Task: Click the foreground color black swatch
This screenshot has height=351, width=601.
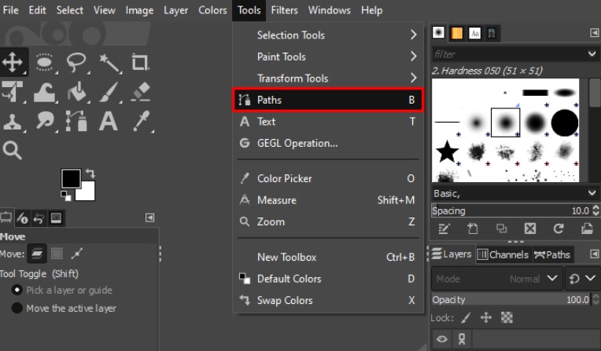Action: click(71, 178)
